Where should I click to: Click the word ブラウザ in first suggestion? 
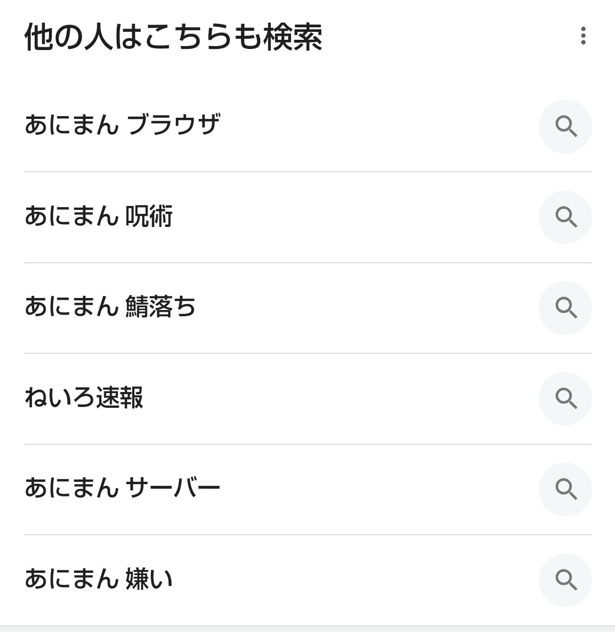pyautogui.click(x=173, y=125)
